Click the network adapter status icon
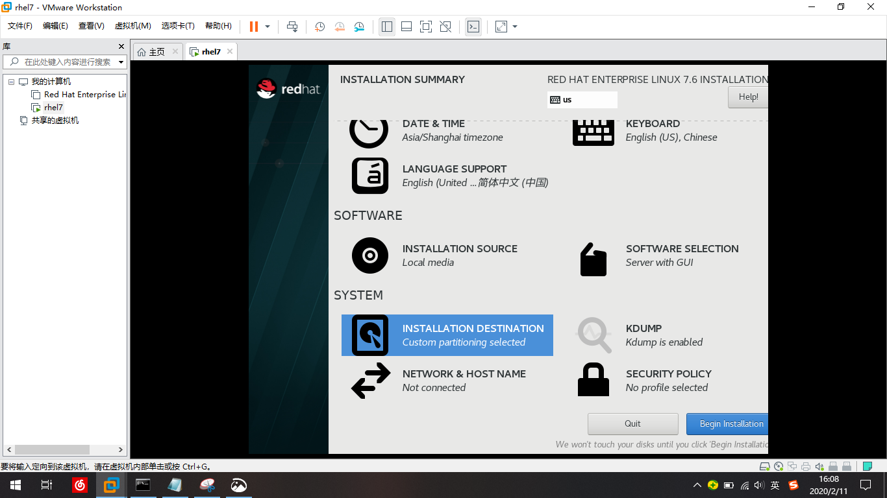The image size is (887, 498). click(792, 466)
